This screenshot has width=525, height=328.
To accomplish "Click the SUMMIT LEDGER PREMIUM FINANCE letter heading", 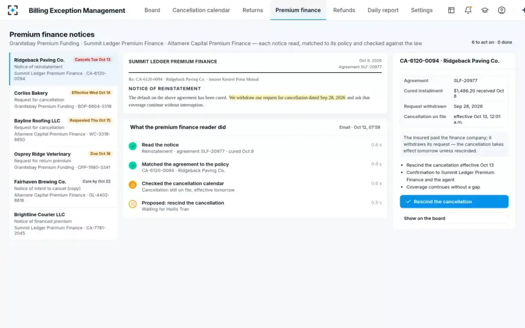I will [173, 62].
